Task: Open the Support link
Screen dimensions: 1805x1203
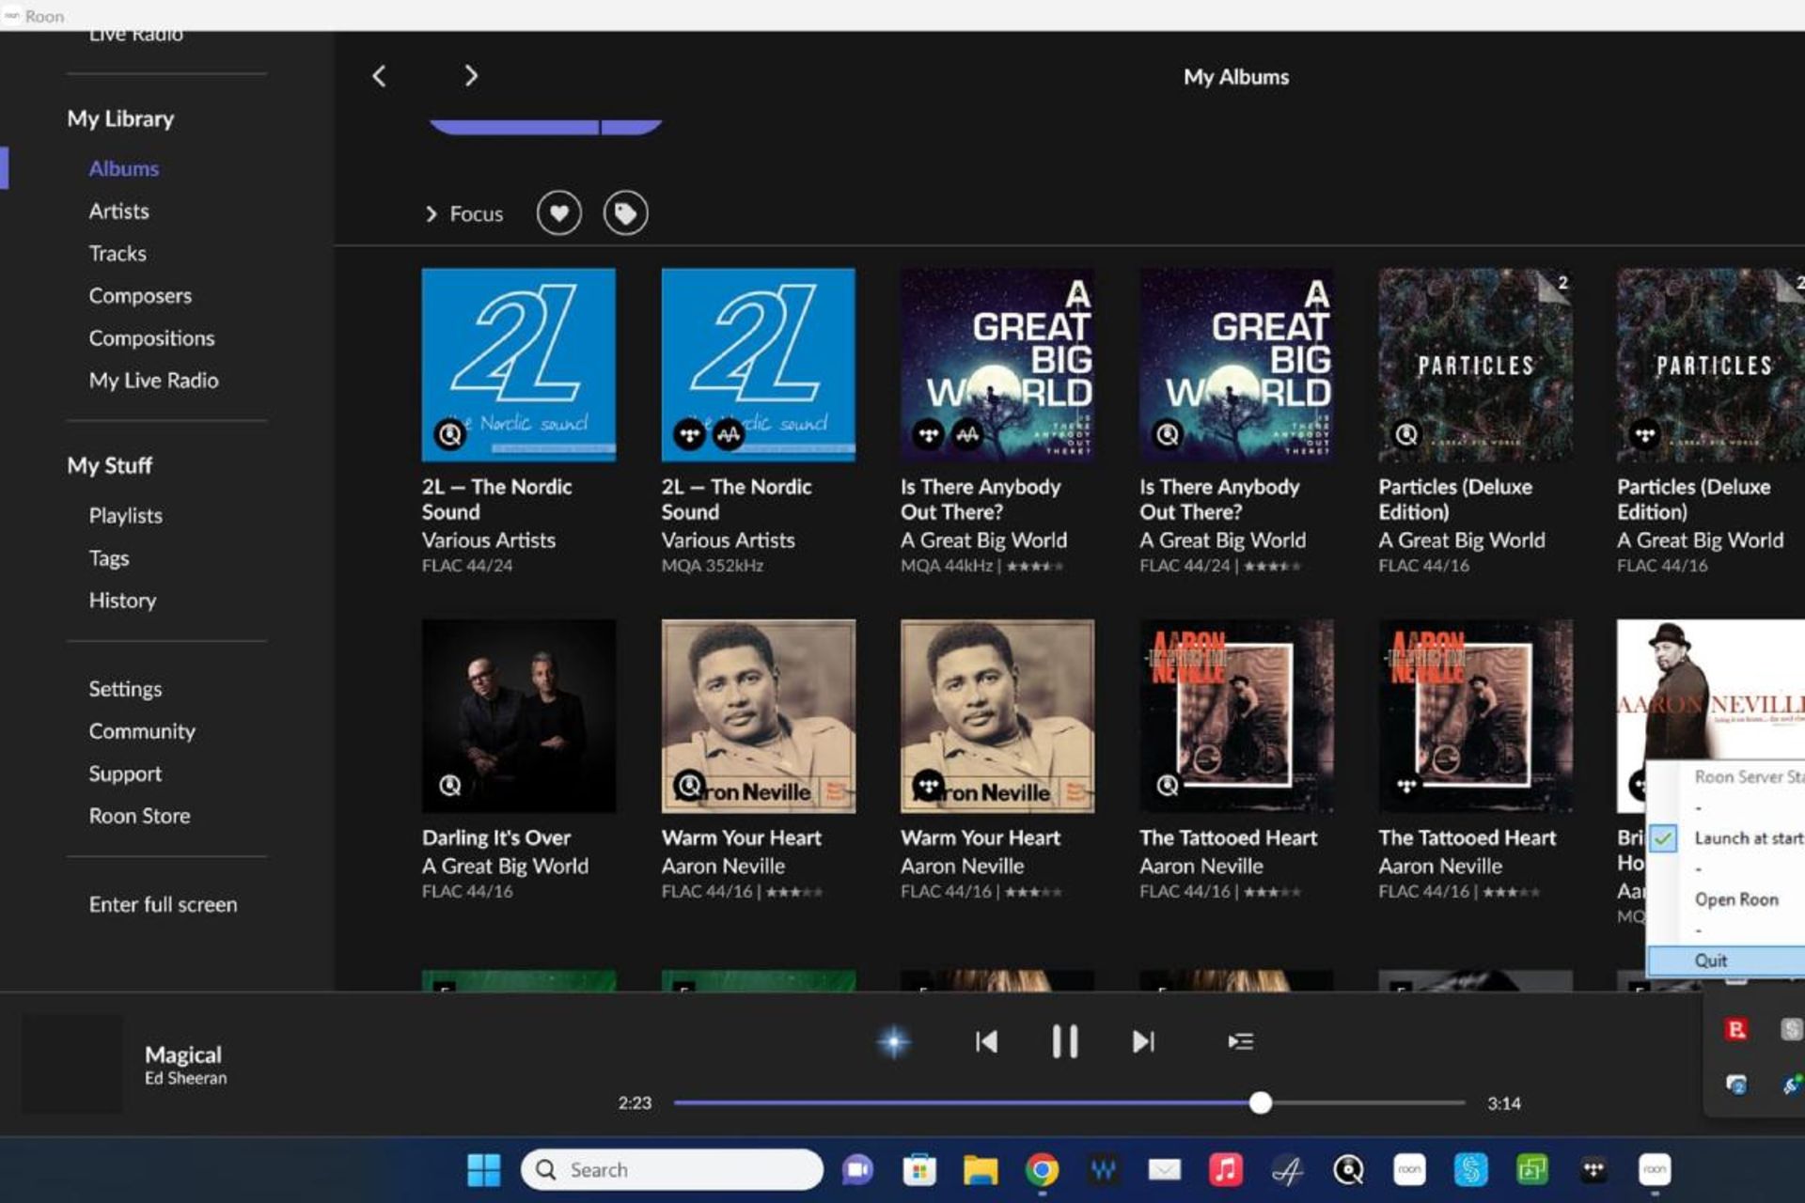Action: [125, 773]
